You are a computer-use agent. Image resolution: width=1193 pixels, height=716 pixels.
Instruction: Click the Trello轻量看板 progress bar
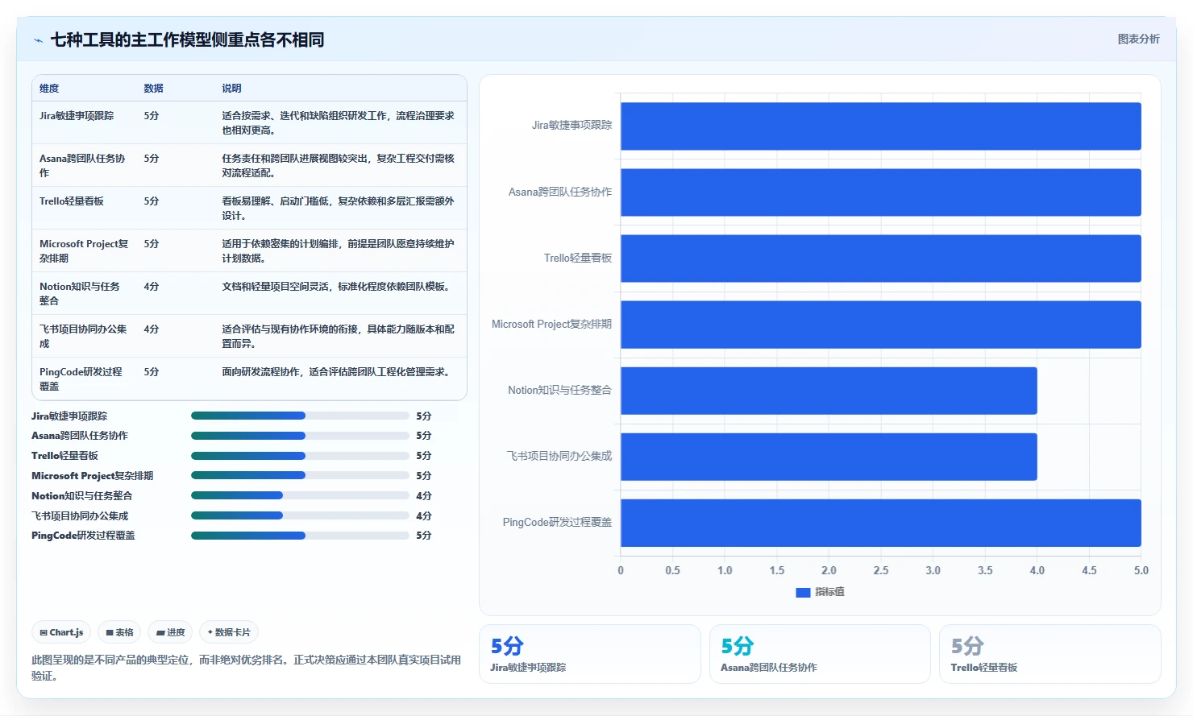300,455
